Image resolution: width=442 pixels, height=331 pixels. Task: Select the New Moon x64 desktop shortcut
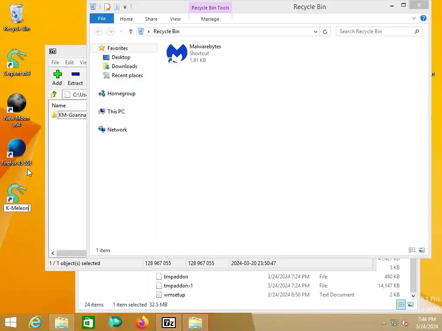(17, 110)
